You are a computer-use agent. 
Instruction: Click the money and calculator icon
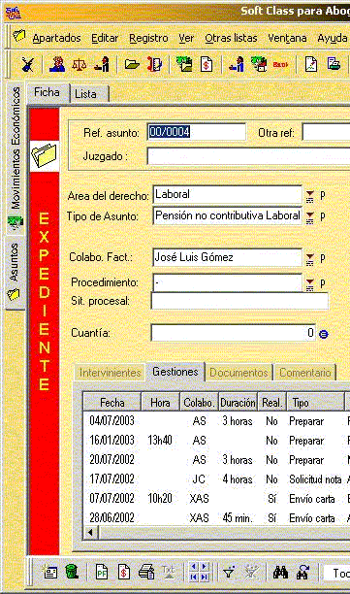[x=259, y=64]
